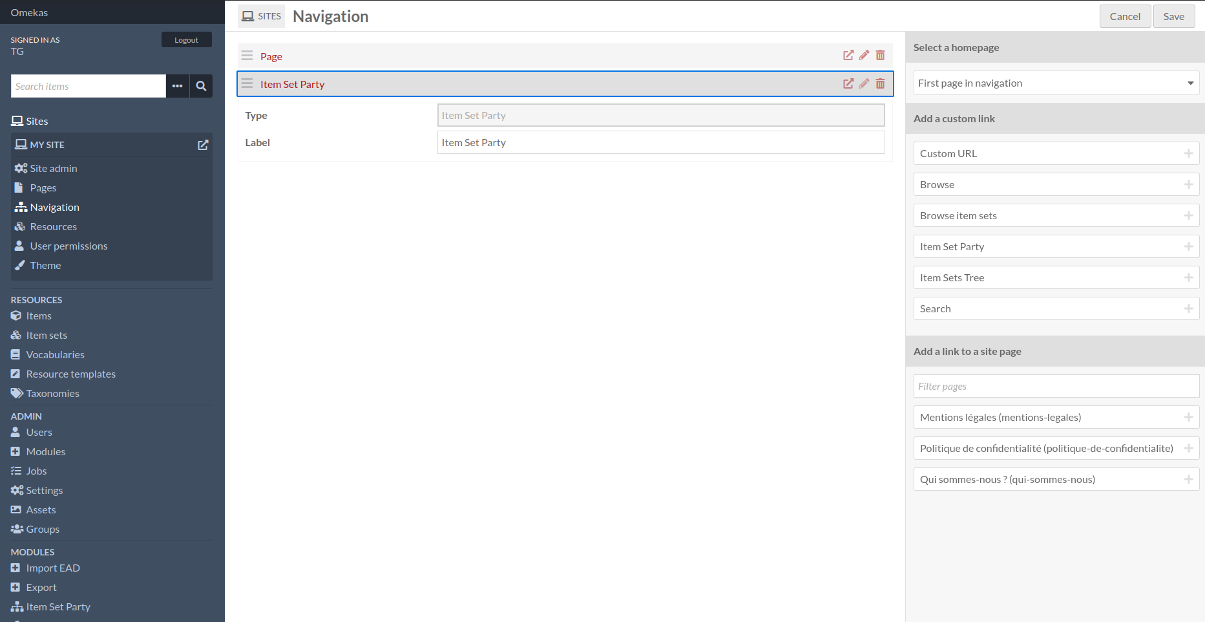Add Mentions légales page plus icon

[1188, 417]
